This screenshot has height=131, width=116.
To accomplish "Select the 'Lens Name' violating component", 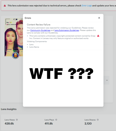I will click(34, 47).
